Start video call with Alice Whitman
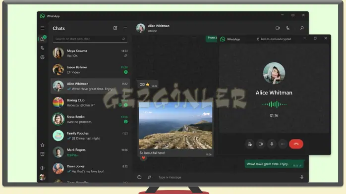This screenshot has width=346, height=194. [278, 28]
